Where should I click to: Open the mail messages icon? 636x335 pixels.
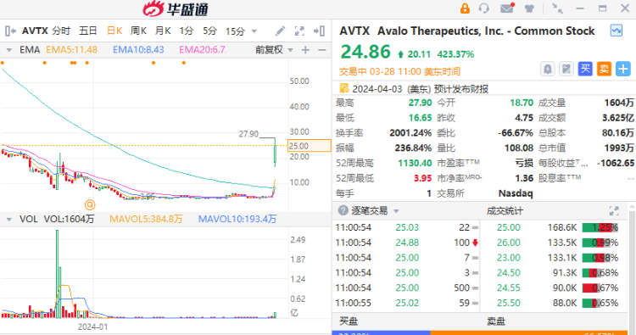point(507,8)
